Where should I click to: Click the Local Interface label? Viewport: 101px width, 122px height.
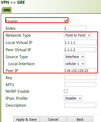pos(21,64)
